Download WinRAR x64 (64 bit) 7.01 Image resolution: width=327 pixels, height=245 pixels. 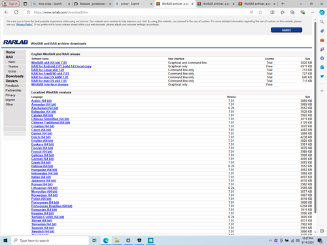point(49,63)
